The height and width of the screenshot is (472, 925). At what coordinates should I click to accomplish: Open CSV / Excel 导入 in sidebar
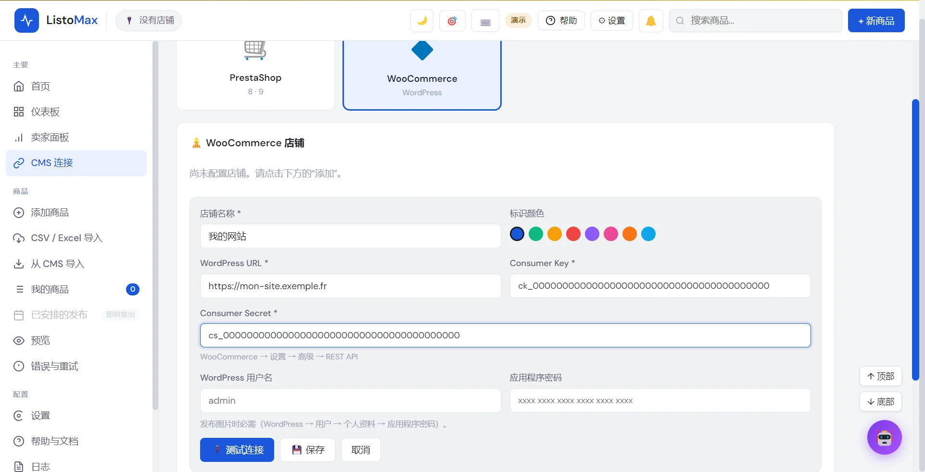coord(76,238)
